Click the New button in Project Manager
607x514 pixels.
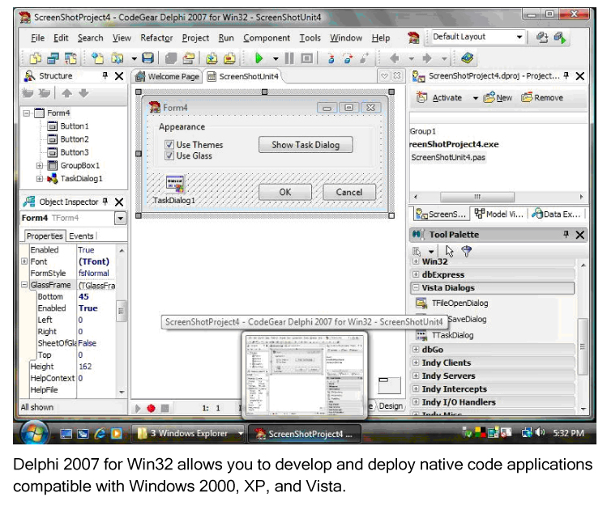(498, 98)
